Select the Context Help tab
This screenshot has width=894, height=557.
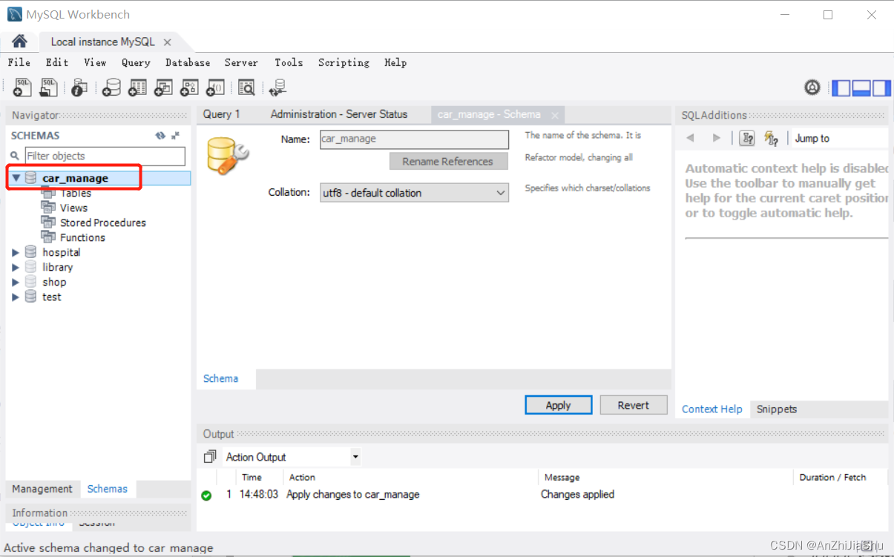click(x=712, y=409)
